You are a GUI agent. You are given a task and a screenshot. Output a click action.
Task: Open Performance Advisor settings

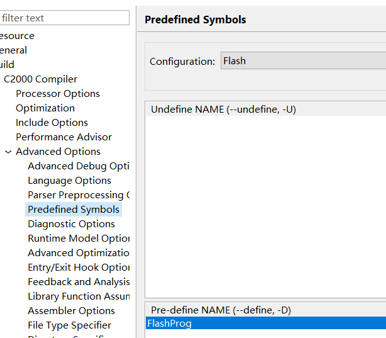tap(63, 137)
